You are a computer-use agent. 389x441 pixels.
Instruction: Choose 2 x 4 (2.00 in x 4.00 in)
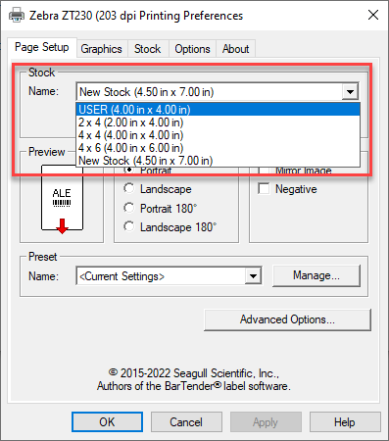218,122
